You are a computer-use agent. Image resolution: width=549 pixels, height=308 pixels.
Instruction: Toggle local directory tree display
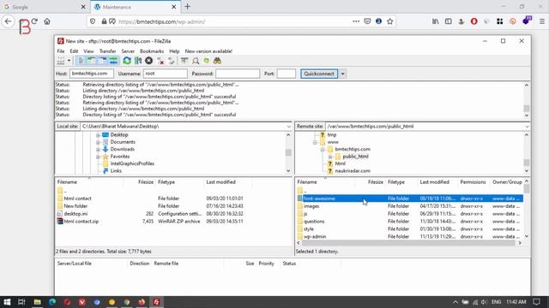(x=91, y=61)
